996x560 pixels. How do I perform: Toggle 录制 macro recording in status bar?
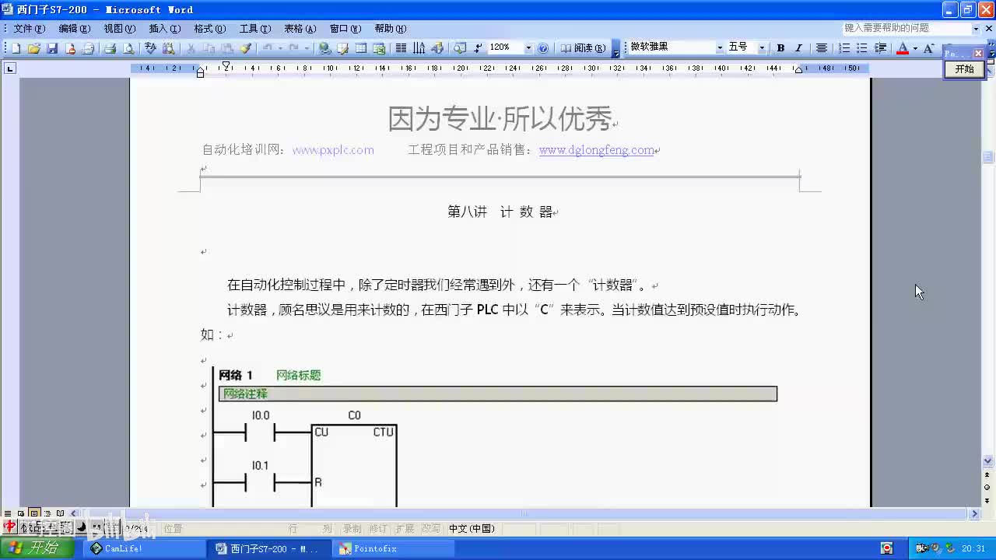click(x=352, y=529)
